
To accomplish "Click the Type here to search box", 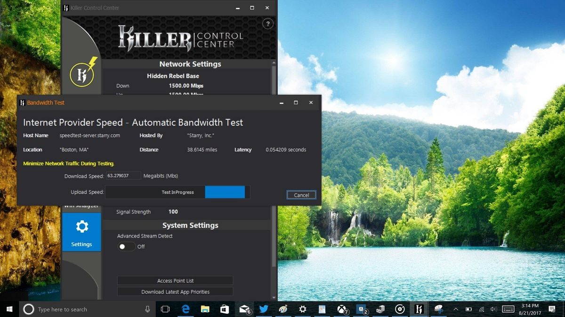I will point(87,309).
